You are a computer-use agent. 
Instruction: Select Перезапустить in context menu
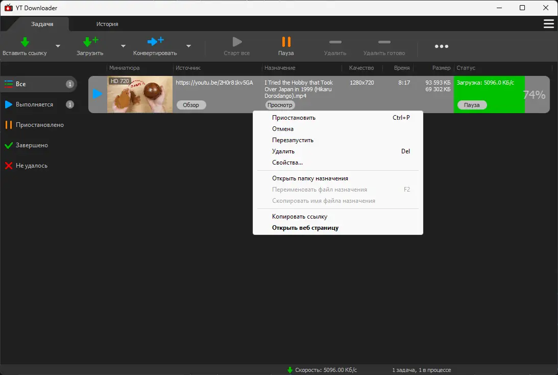point(338,140)
